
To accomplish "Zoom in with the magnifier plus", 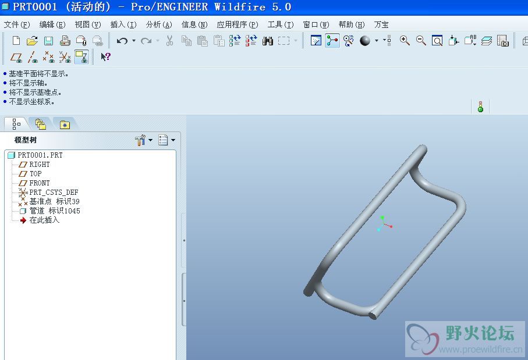I will click(x=405, y=41).
